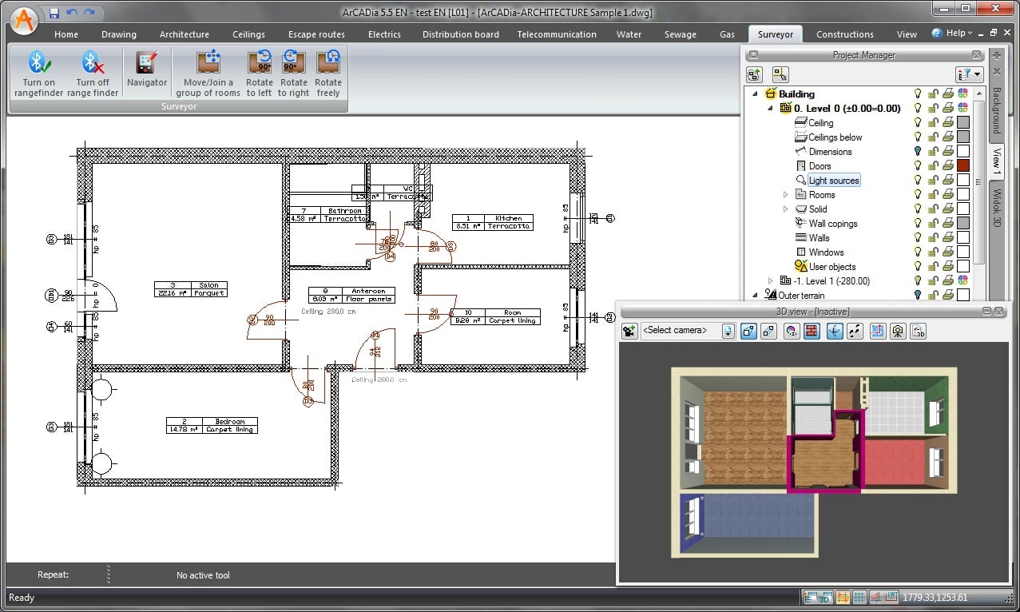Click Move/Join a group of rooms
This screenshot has width=1020, height=612.
[x=208, y=74]
